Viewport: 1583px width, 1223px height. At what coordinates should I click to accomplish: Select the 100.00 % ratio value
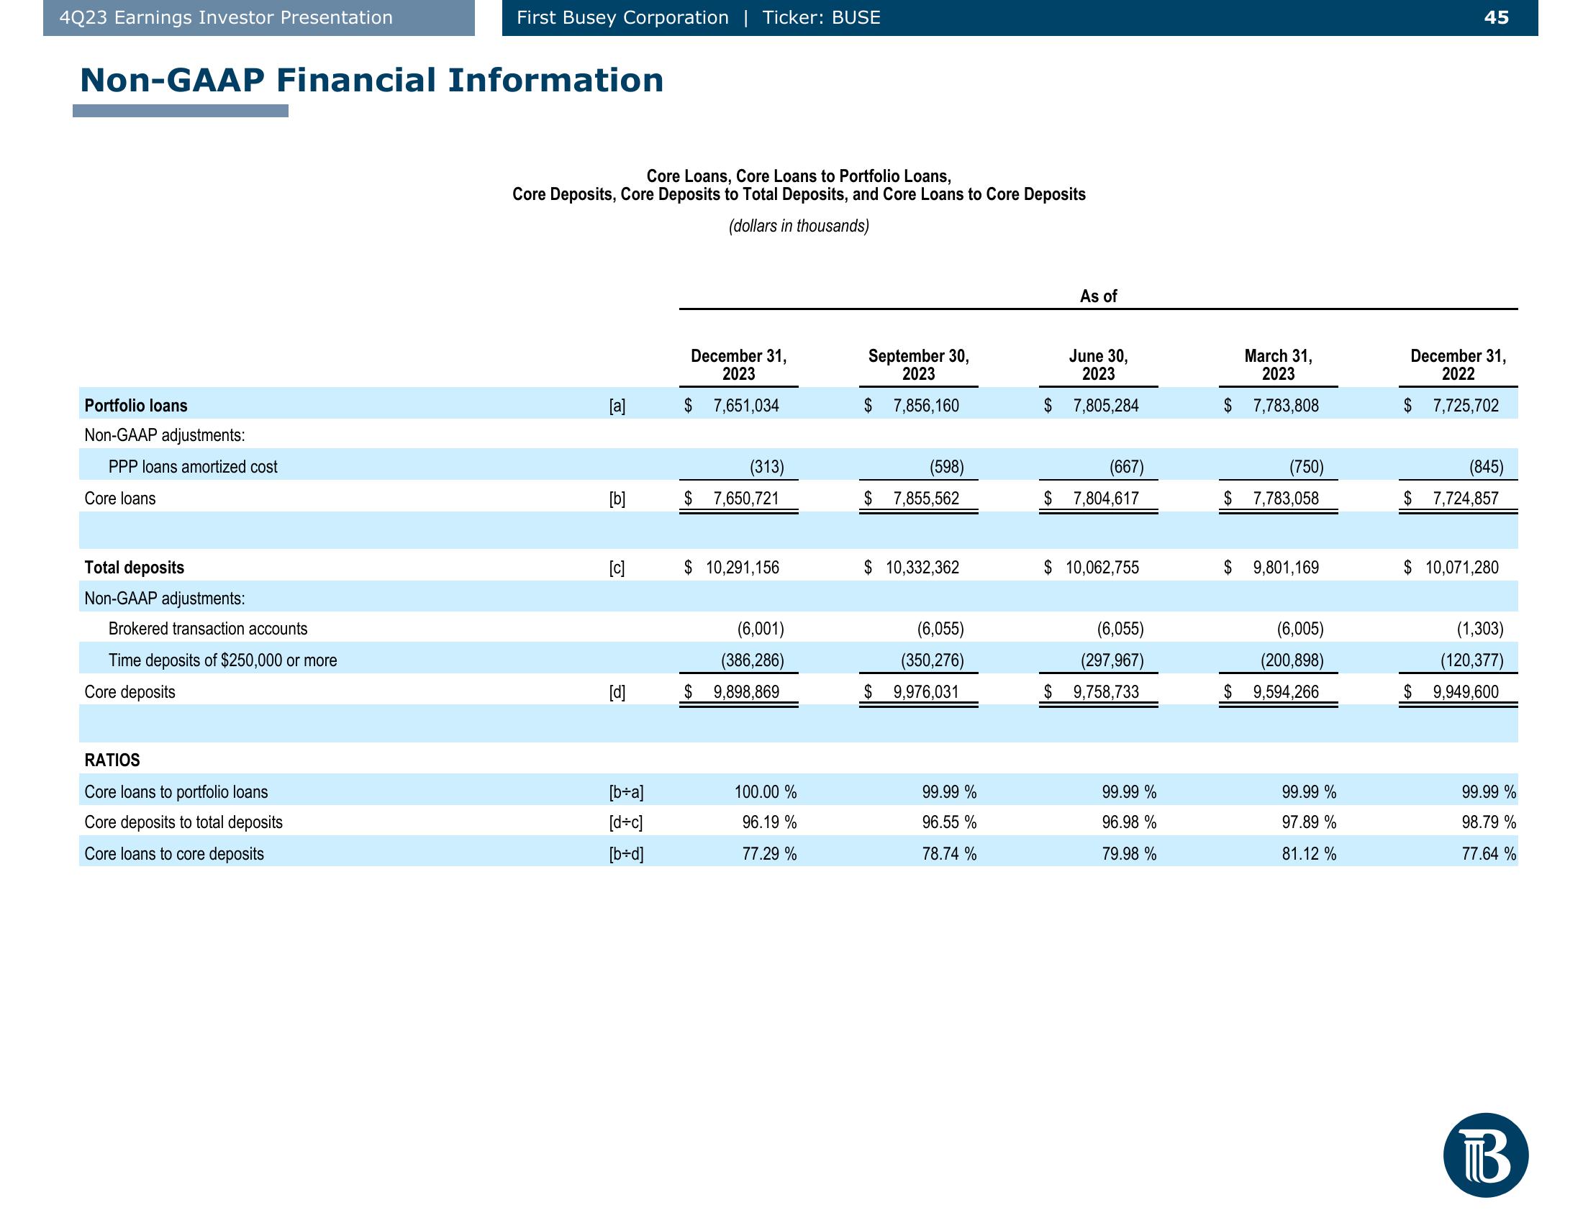click(766, 792)
